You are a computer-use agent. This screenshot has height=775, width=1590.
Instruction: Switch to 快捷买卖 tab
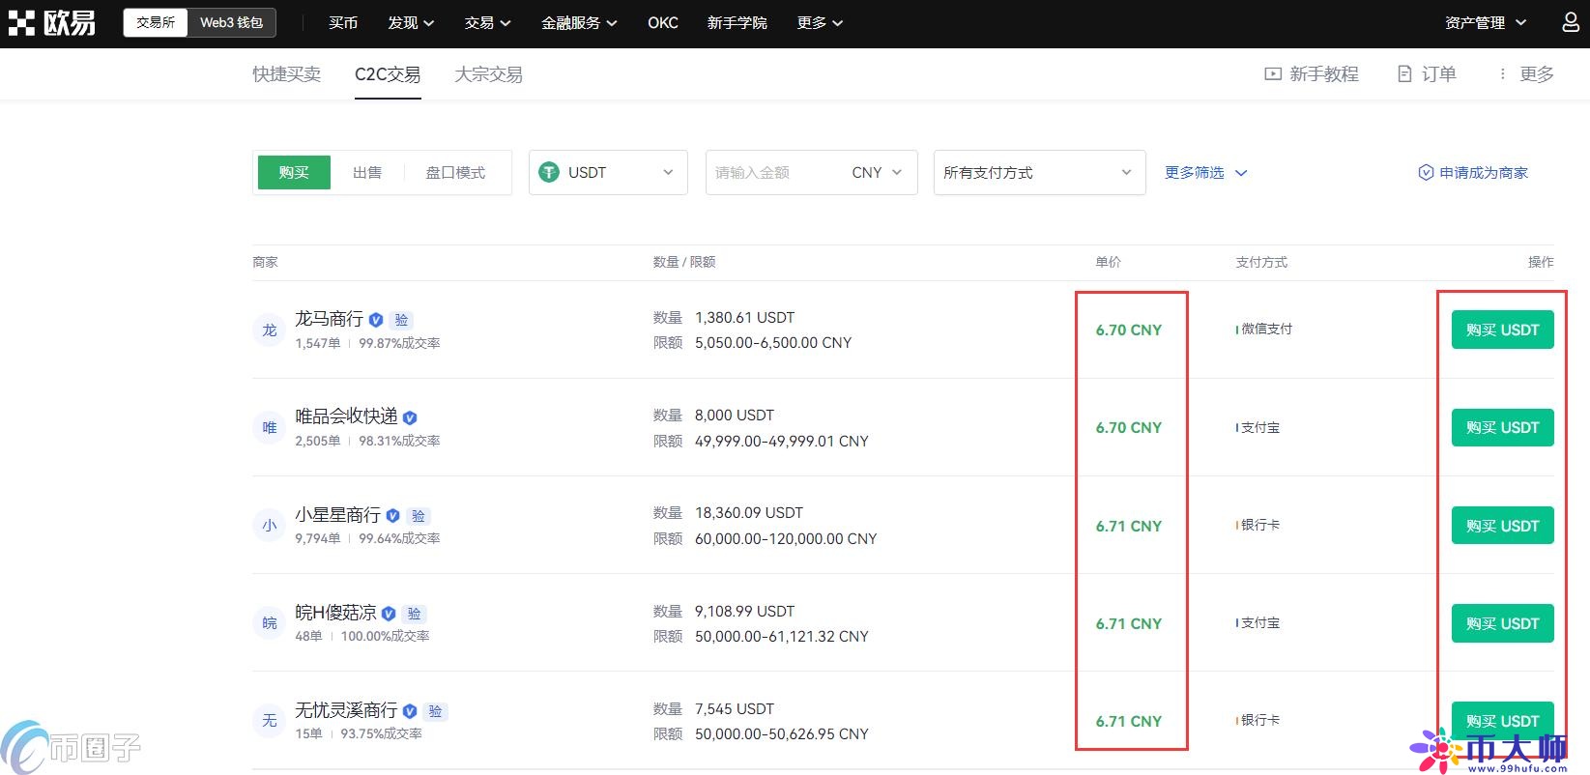286,74
